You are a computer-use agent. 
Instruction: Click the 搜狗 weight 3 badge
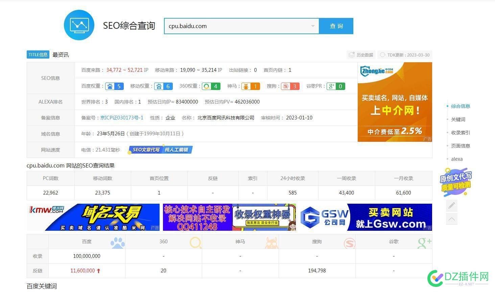click(x=290, y=86)
